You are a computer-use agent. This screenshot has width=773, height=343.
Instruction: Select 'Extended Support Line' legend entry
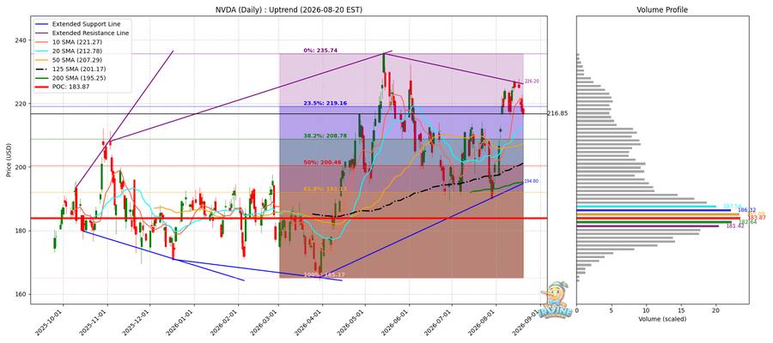click(x=77, y=24)
